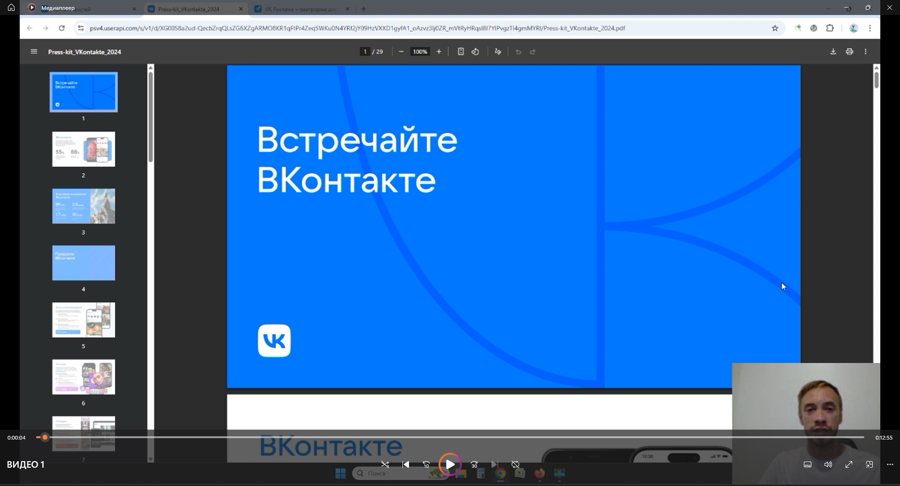Enable the PDF annotation draw tool
Viewport: 900px width, 486px height.
click(x=498, y=52)
